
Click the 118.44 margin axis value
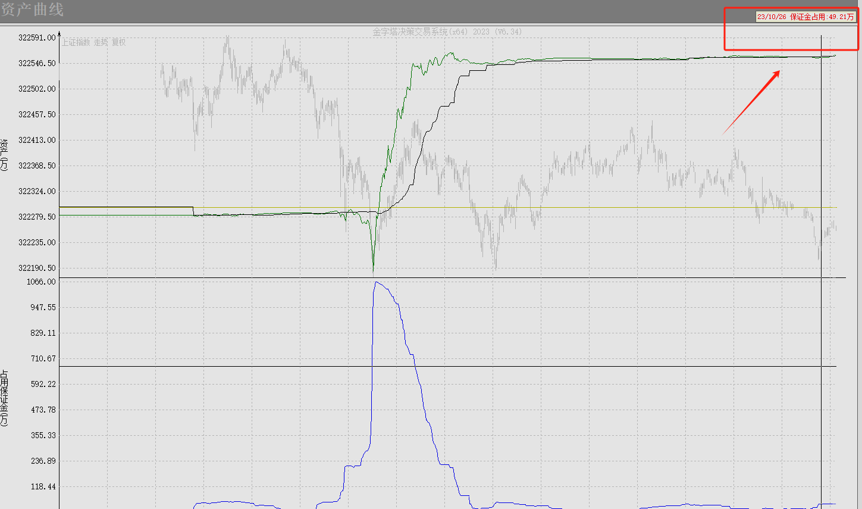(x=43, y=486)
